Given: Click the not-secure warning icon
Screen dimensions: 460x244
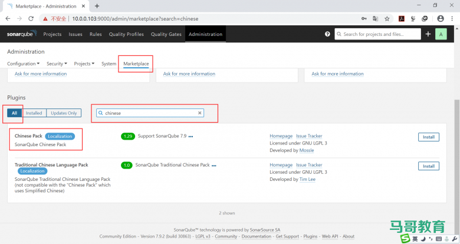Looking at the screenshot, I should 45,19.
